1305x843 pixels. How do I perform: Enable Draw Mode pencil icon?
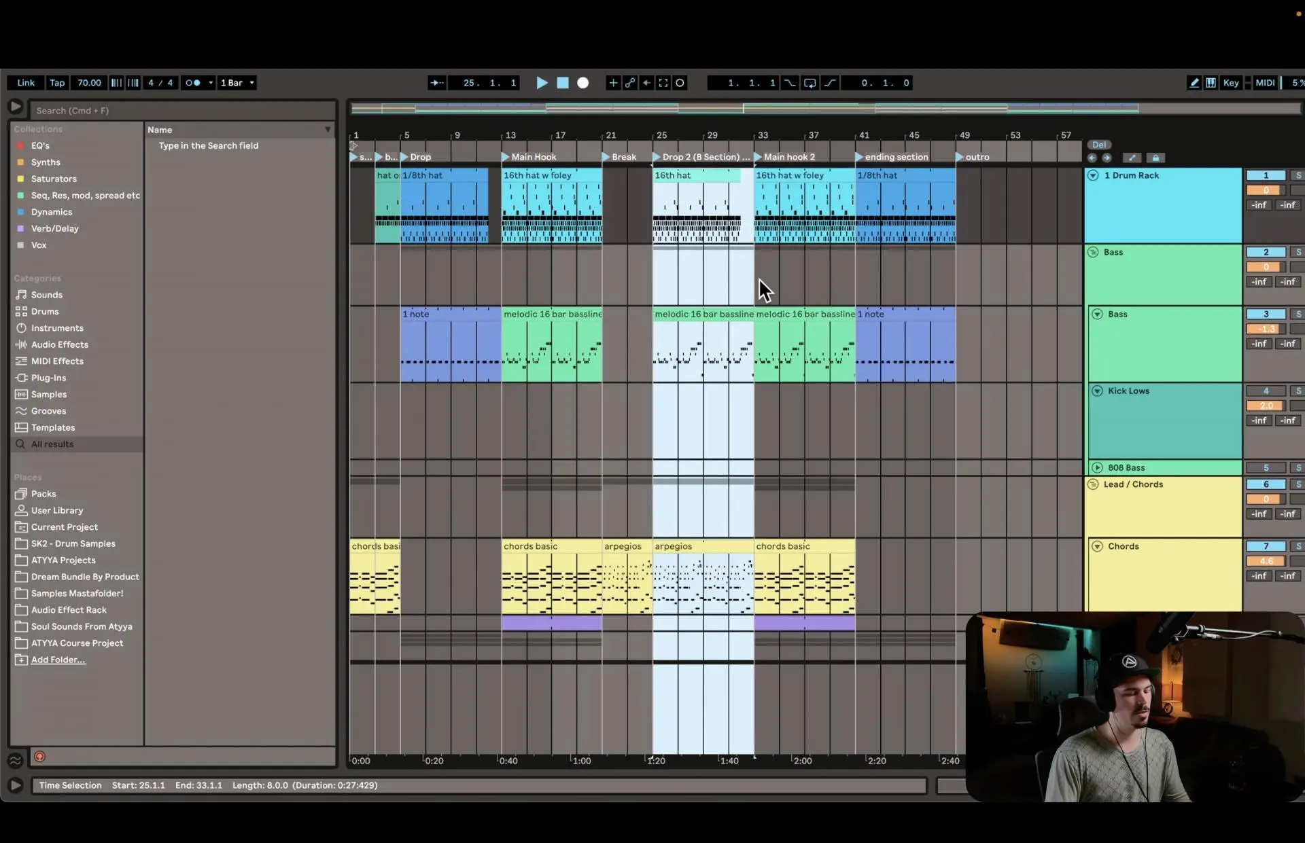pos(1194,83)
